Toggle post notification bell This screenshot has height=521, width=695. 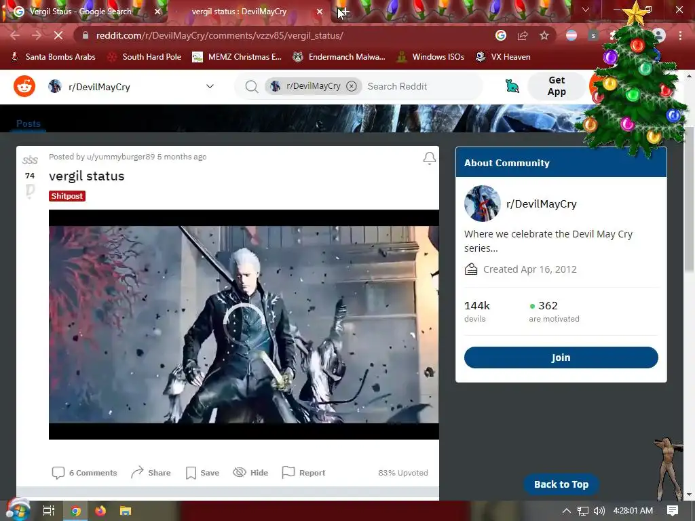(429, 158)
